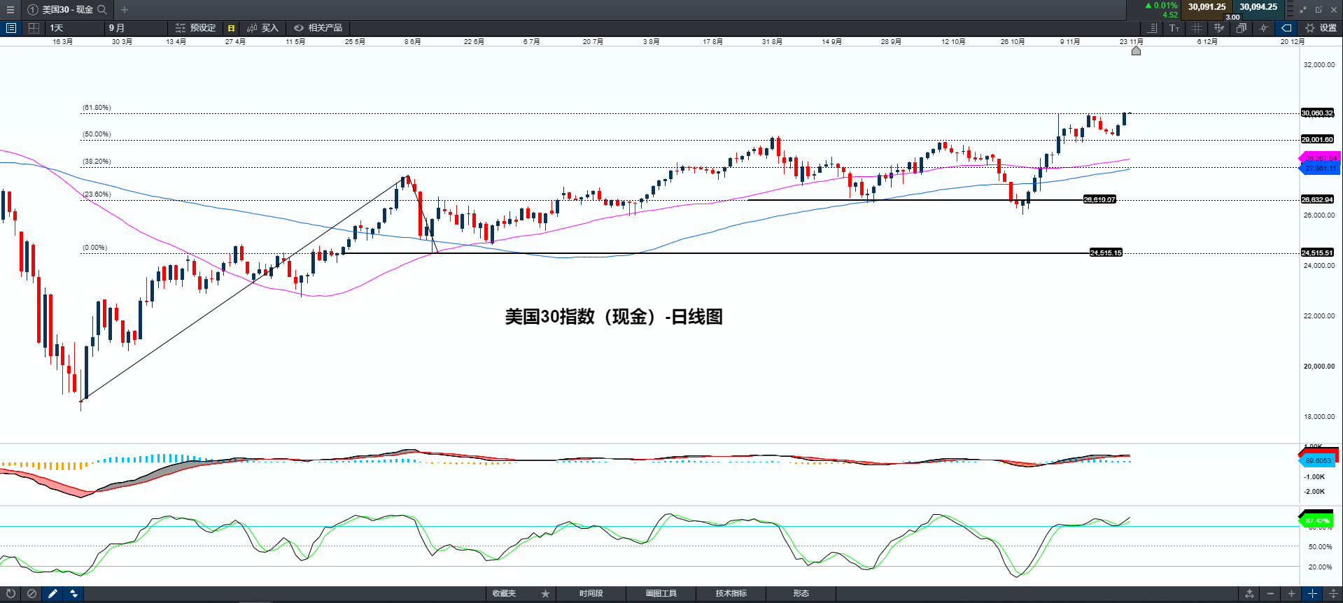This screenshot has width=1343, height=603.
Task: Toggle the highlighted crosshair cursor button
Action: click(x=1312, y=594)
